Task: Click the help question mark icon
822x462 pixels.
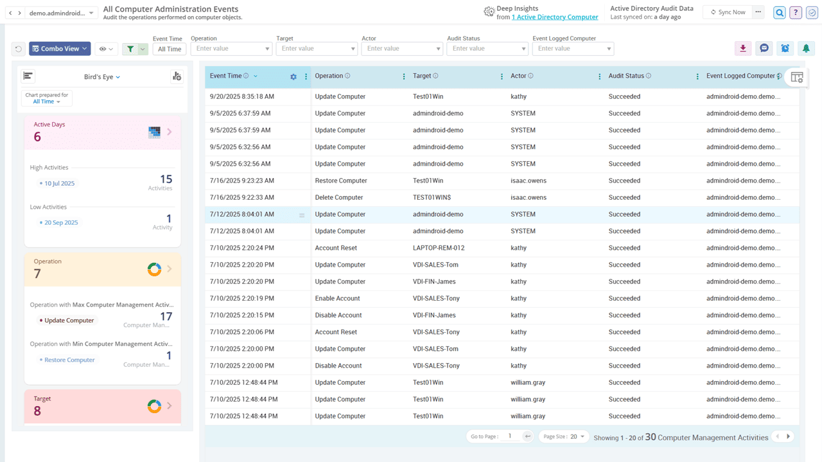Action: (x=796, y=12)
